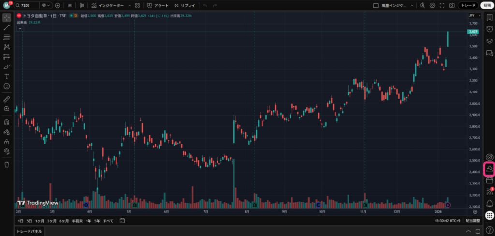This screenshot has height=236, width=495.
Task: Open the alerts alarm clock panel
Action: point(489,29)
